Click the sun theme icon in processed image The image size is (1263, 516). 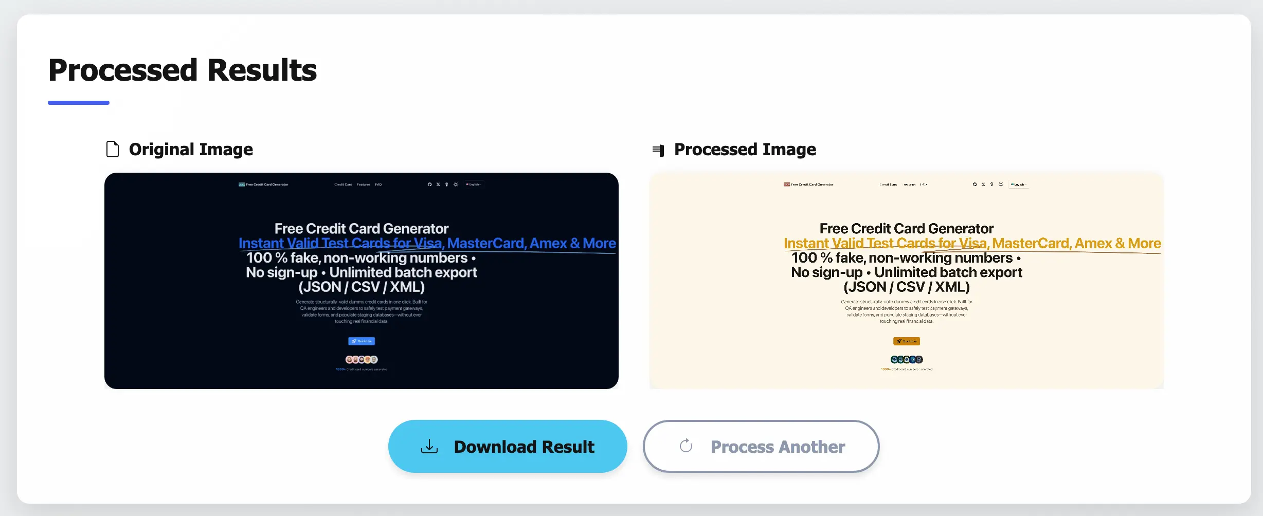coord(1001,184)
